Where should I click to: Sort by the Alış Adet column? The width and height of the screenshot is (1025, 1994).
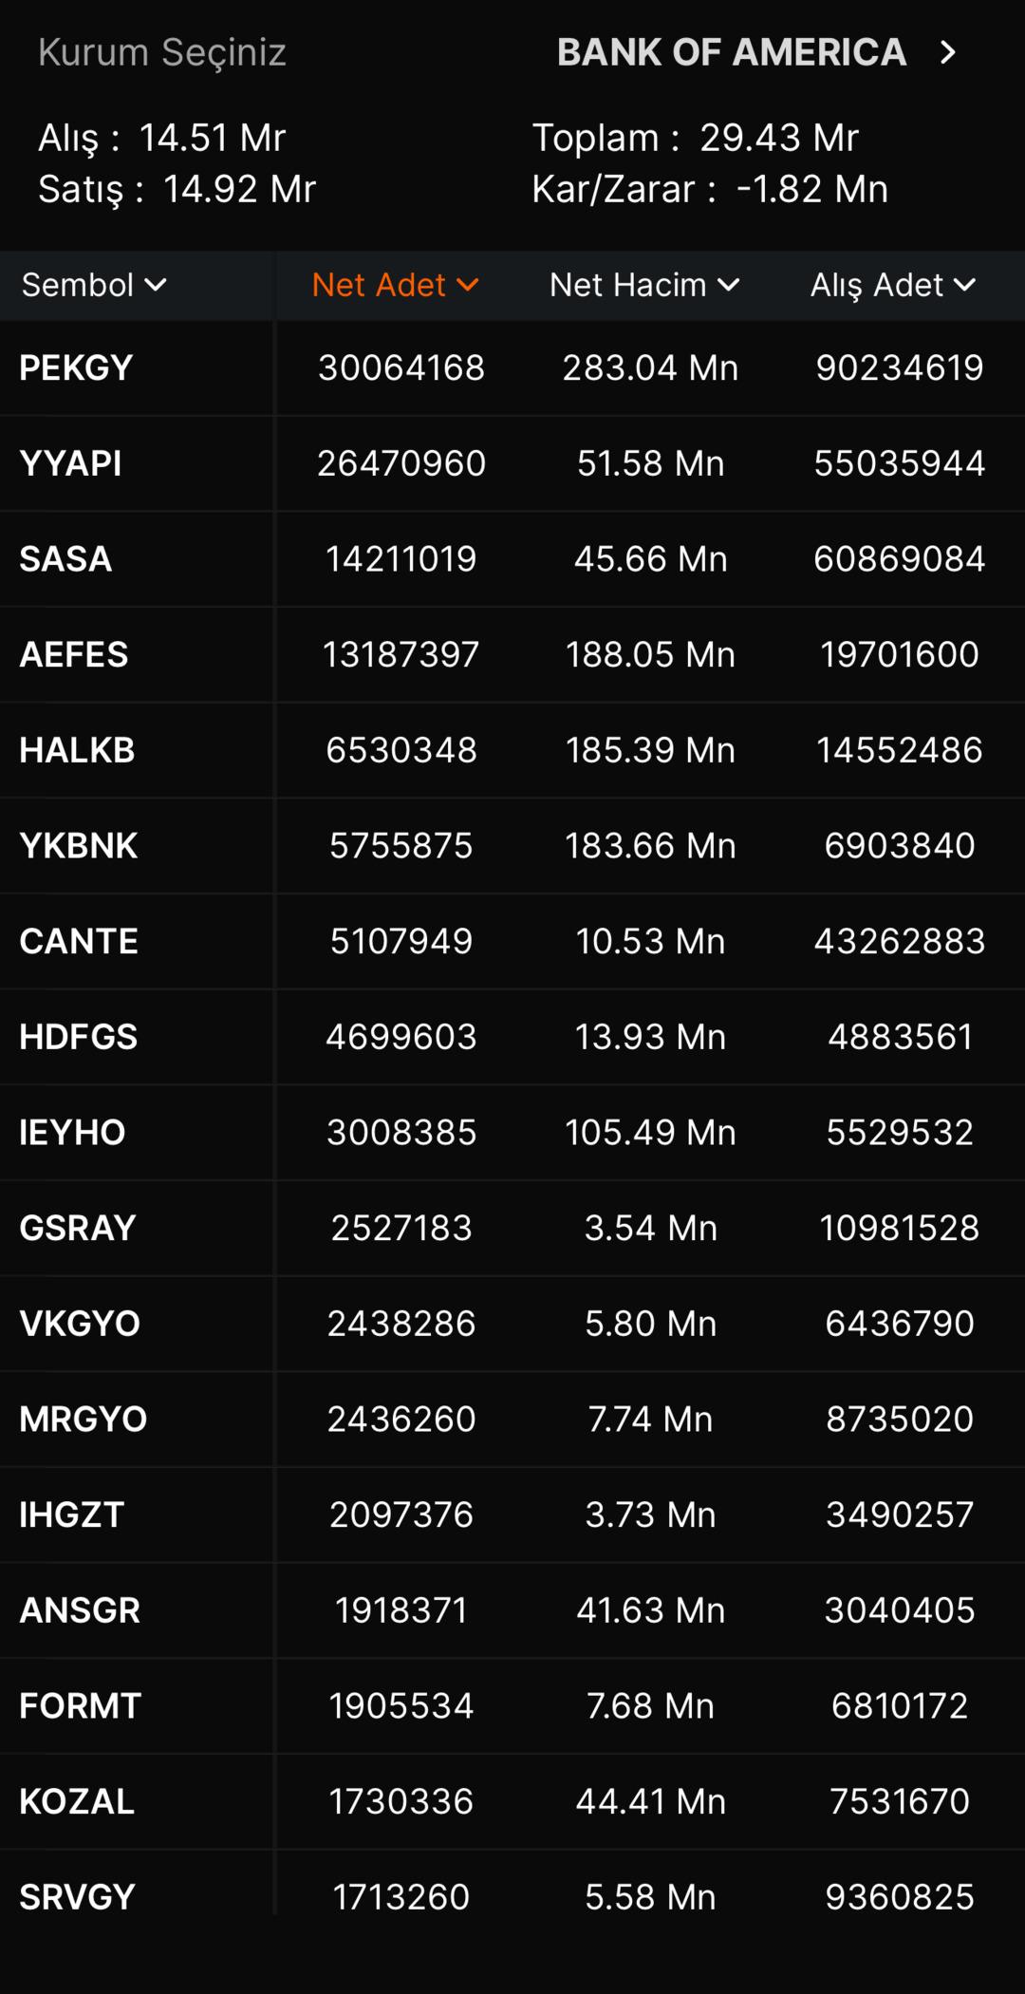tap(892, 285)
